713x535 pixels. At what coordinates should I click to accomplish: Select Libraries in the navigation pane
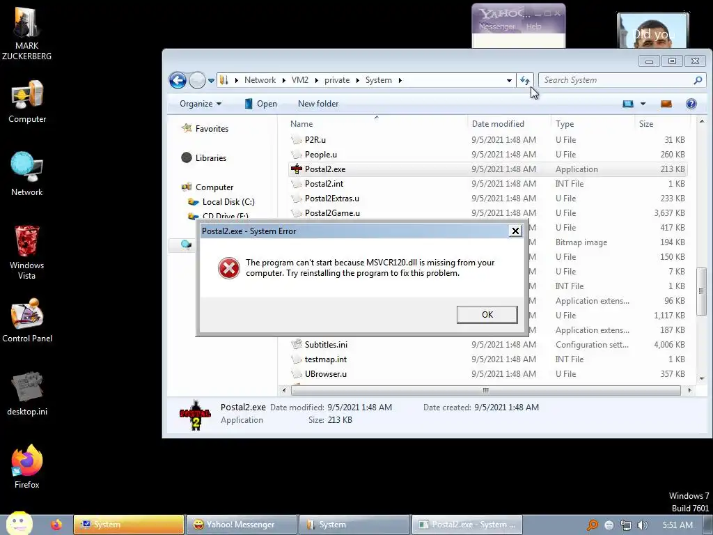pyautogui.click(x=210, y=158)
